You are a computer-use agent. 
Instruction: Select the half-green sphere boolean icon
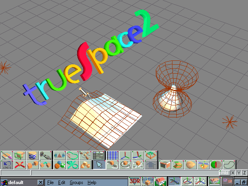pos(216,165)
